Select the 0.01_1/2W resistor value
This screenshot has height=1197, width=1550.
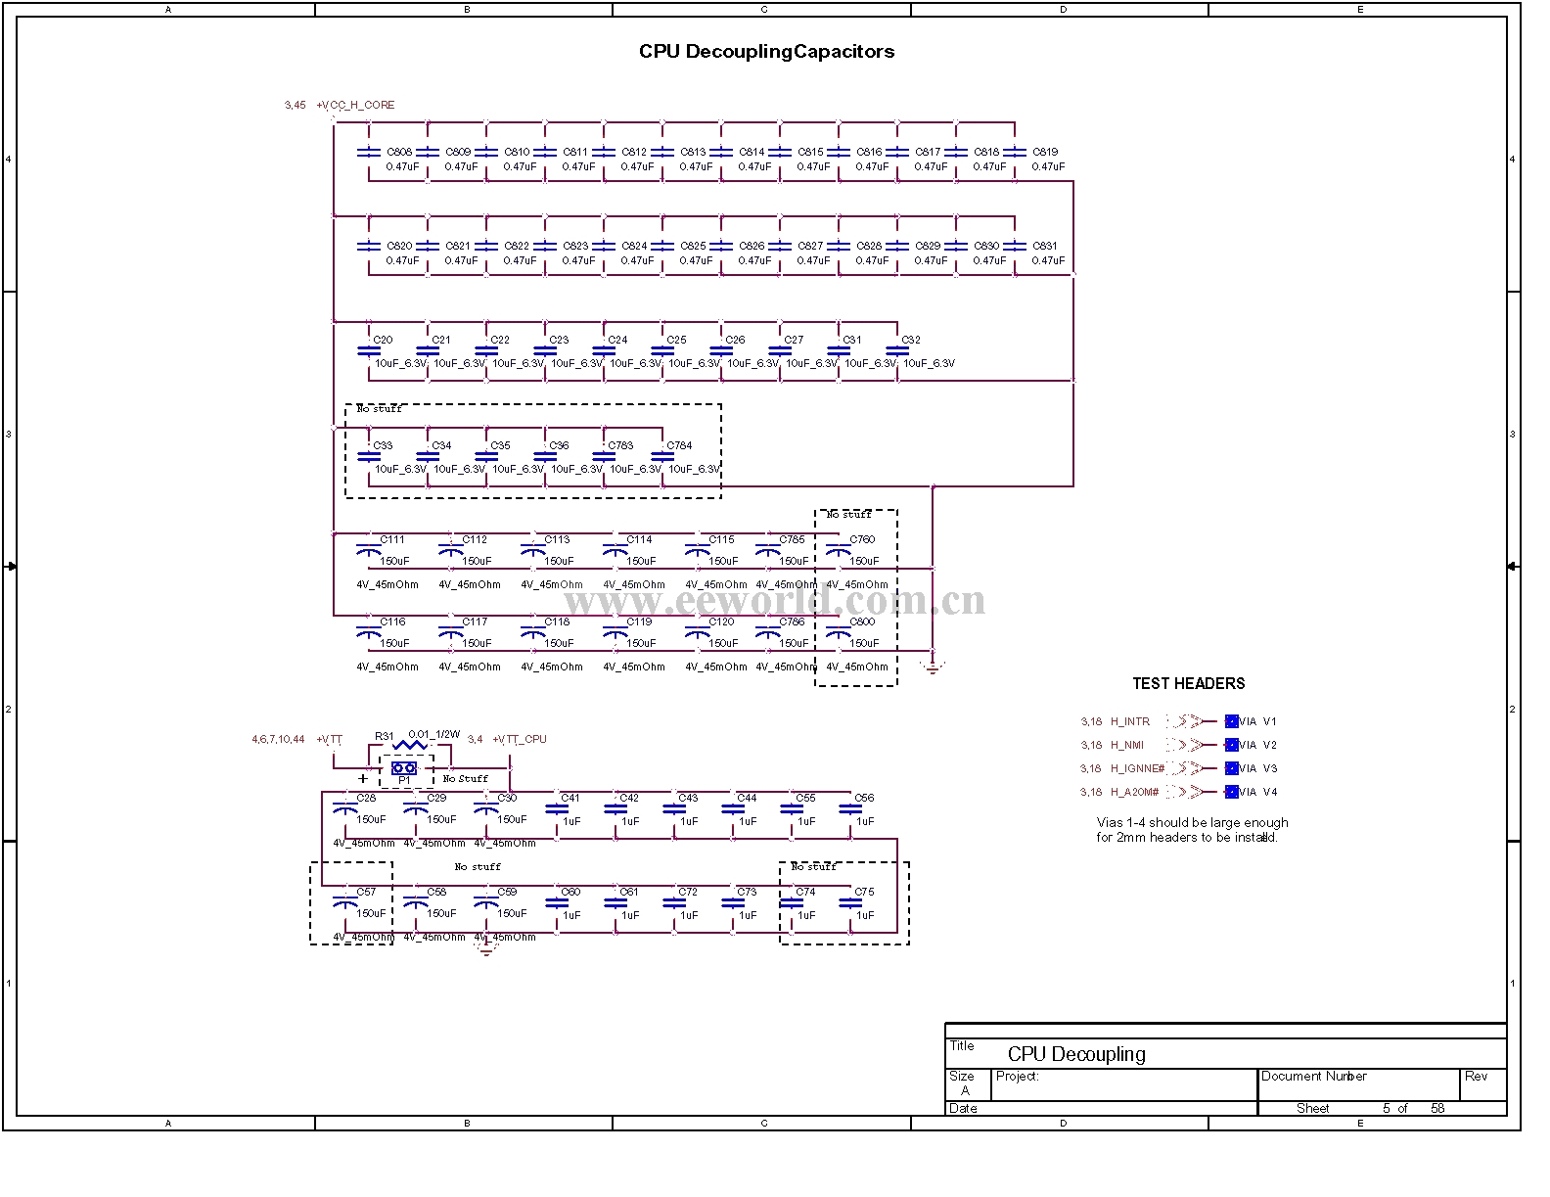coord(434,734)
